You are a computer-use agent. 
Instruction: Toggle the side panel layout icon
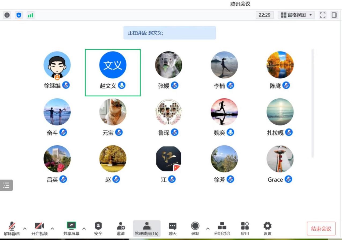click(x=334, y=15)
